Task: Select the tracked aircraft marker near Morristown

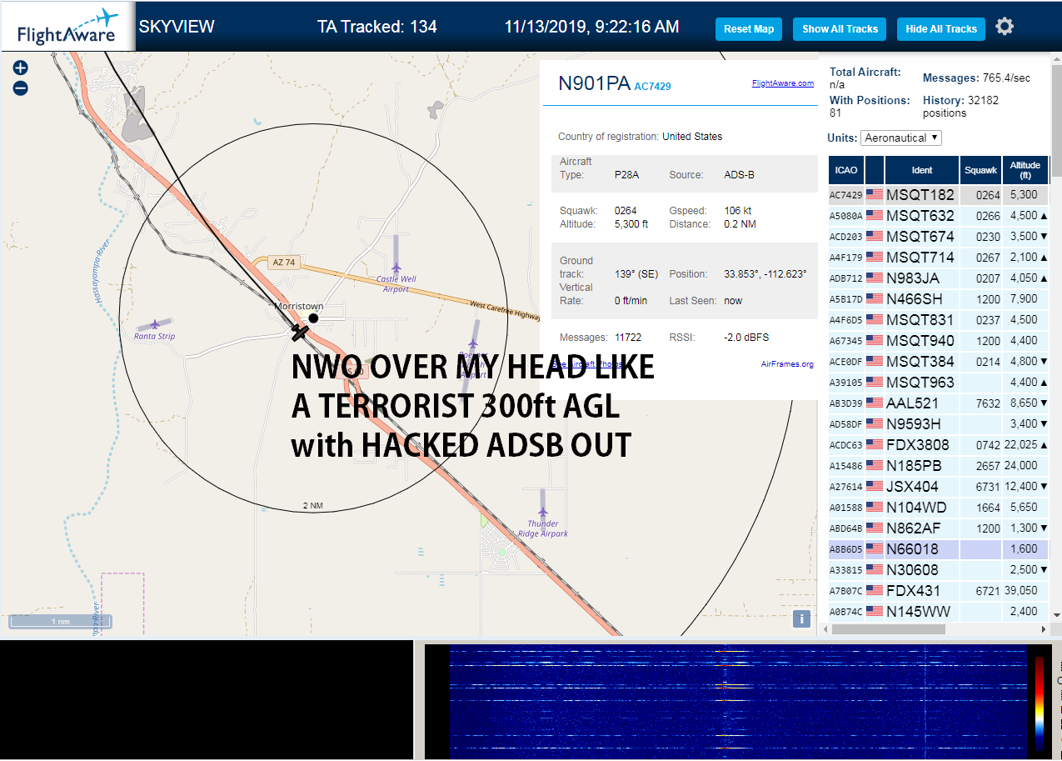Action: (300, 333)
